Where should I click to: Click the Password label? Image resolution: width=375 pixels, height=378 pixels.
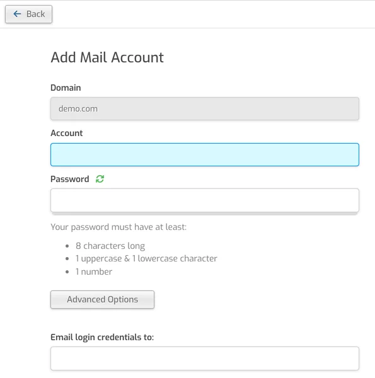click(x=70, y=179)
